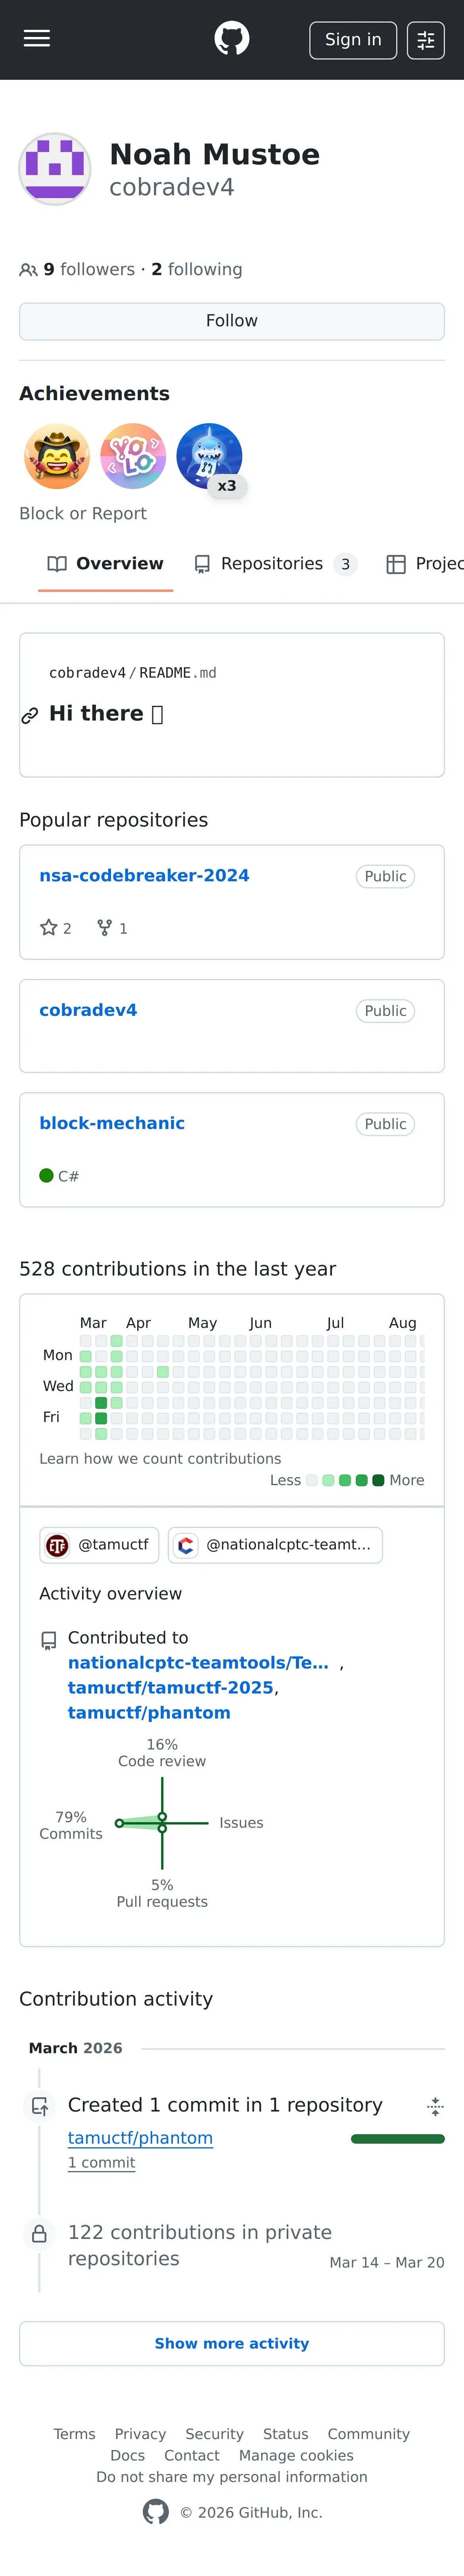Screen dimensions: 464x2576
Task: Open the YOLO achievement badge
Action: pos(133,456)
